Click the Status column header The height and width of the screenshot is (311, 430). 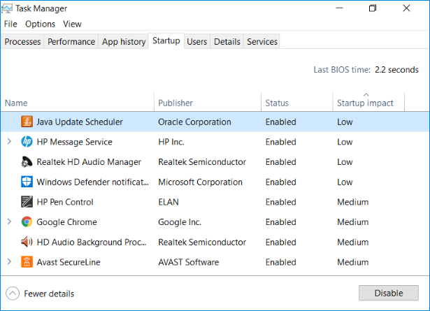[277, 103]
